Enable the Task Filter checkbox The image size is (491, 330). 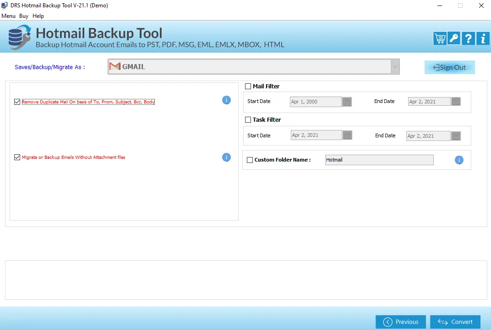click(248, 120)
